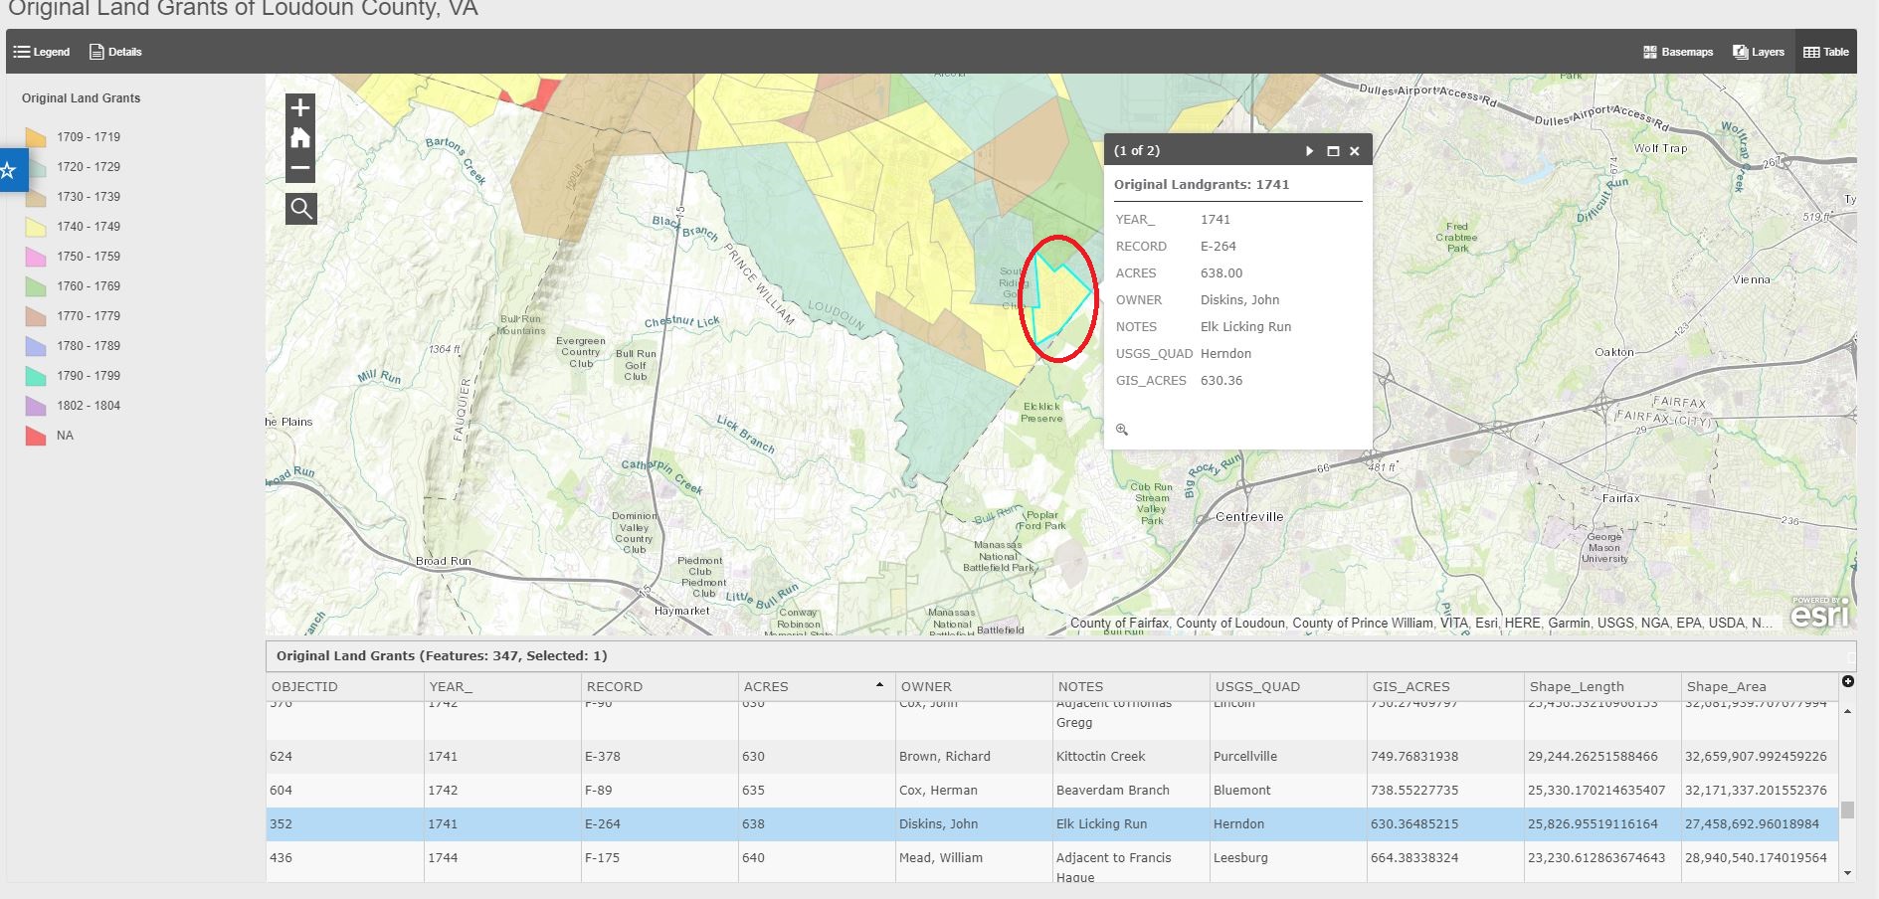Viewport: 1879px width, 899px height.
Task: Open table options plus icon
Action: coord(1847,681)
